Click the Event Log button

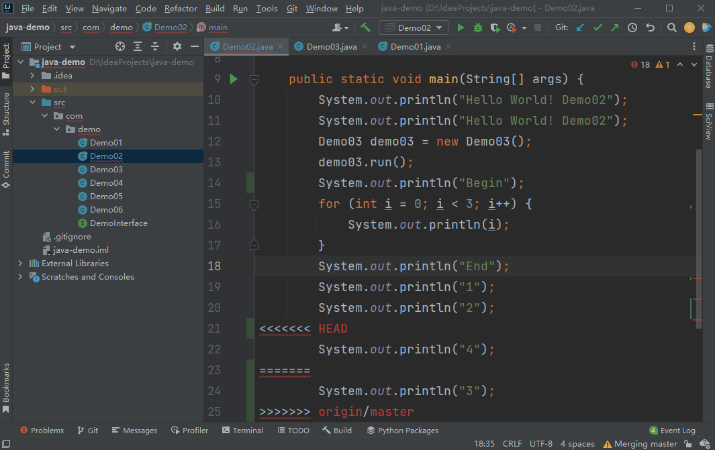[x=672, y=430]
